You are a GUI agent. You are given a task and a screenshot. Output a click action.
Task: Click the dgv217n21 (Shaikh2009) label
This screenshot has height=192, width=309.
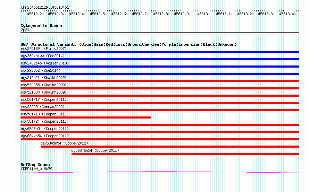point(44,78)
